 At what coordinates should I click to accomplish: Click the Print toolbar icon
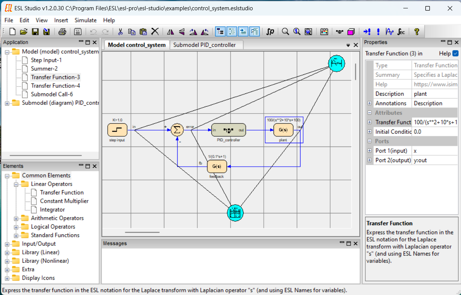click(x=62, y=32)
